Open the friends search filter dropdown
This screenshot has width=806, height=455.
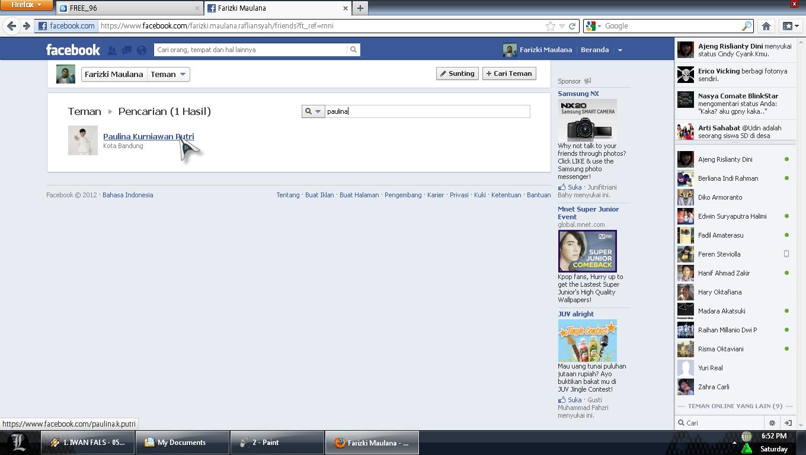coord(313,111)
